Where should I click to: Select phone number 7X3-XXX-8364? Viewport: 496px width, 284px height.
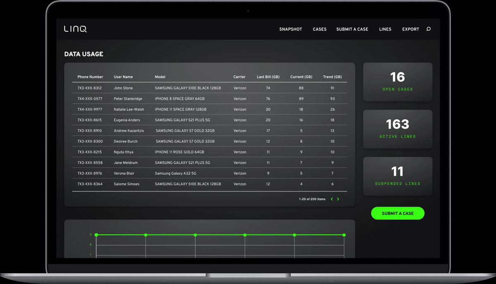coord(90,184)
